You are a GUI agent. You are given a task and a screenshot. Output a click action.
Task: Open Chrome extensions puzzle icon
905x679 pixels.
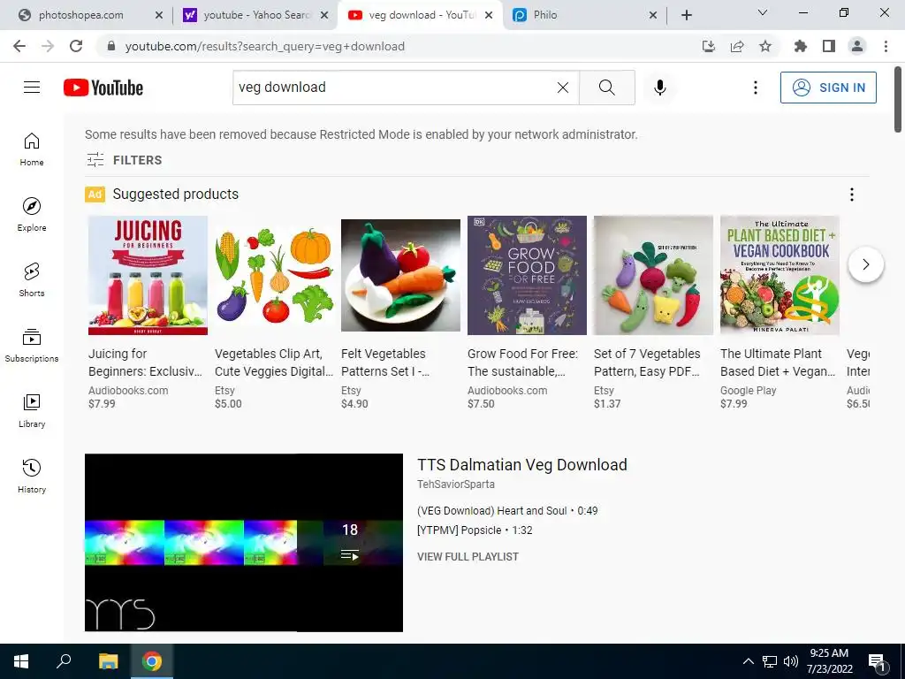[800, 46]
